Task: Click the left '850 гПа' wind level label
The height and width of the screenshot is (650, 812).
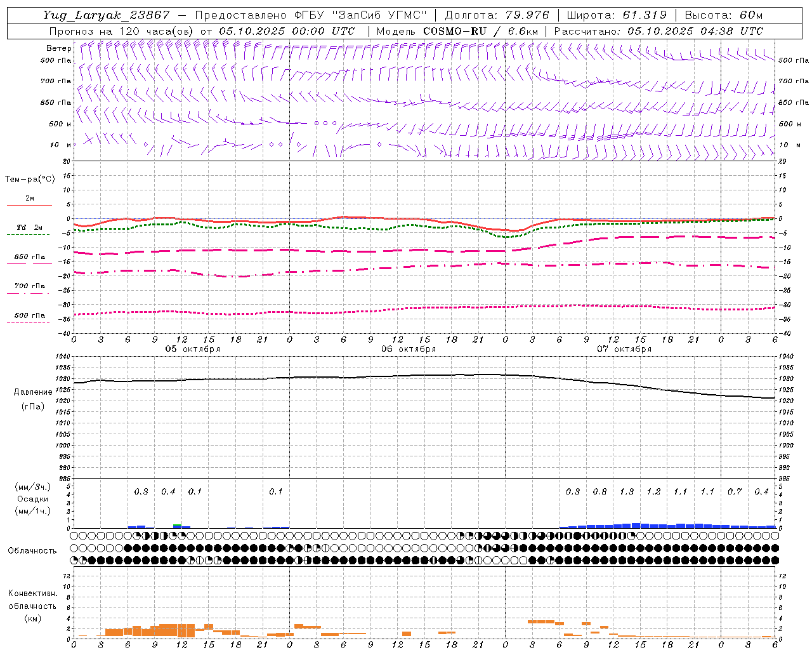Action: [56, 102]
